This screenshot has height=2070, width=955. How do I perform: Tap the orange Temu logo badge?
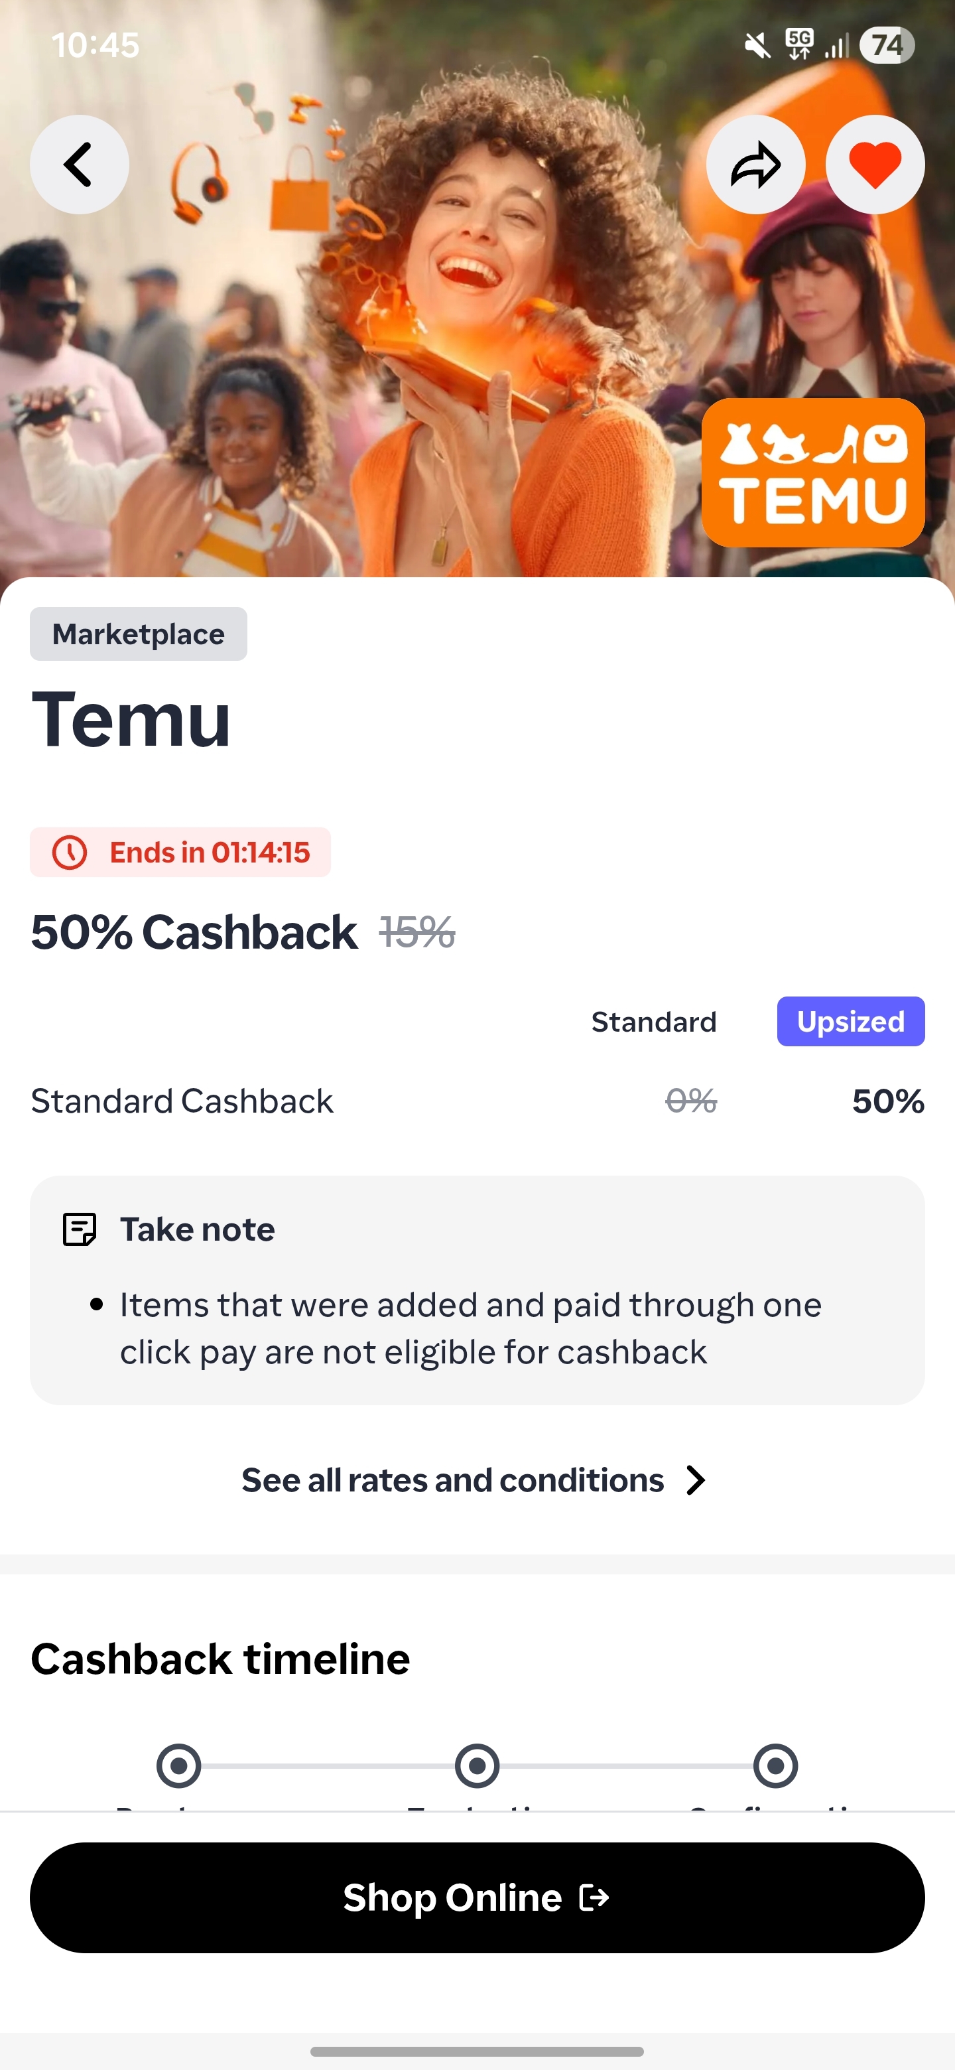pos(813,472)
